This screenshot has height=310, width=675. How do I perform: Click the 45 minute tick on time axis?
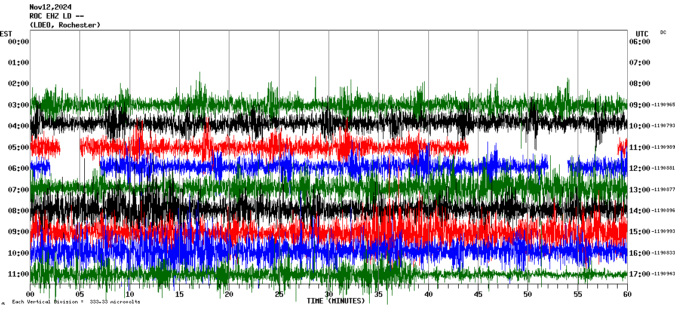click(x=478, y=294)
